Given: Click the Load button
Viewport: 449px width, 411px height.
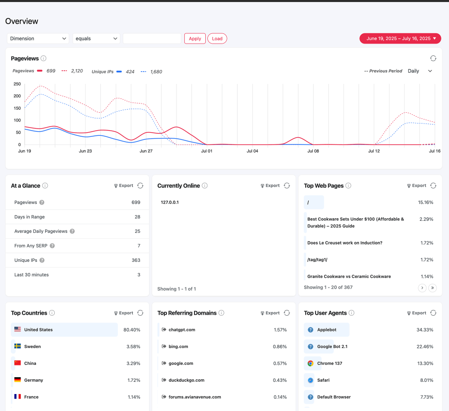Looking at the screenshot, I should 217,38.
